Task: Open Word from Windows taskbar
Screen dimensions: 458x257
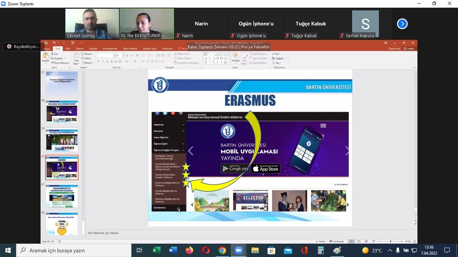Action: click(173, 250)
